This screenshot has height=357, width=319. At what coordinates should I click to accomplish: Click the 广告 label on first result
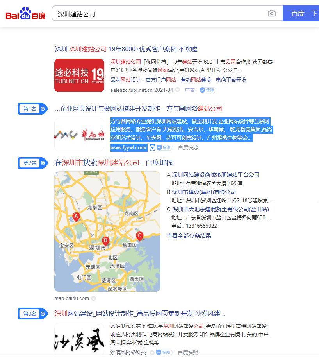tap(190, 90)
